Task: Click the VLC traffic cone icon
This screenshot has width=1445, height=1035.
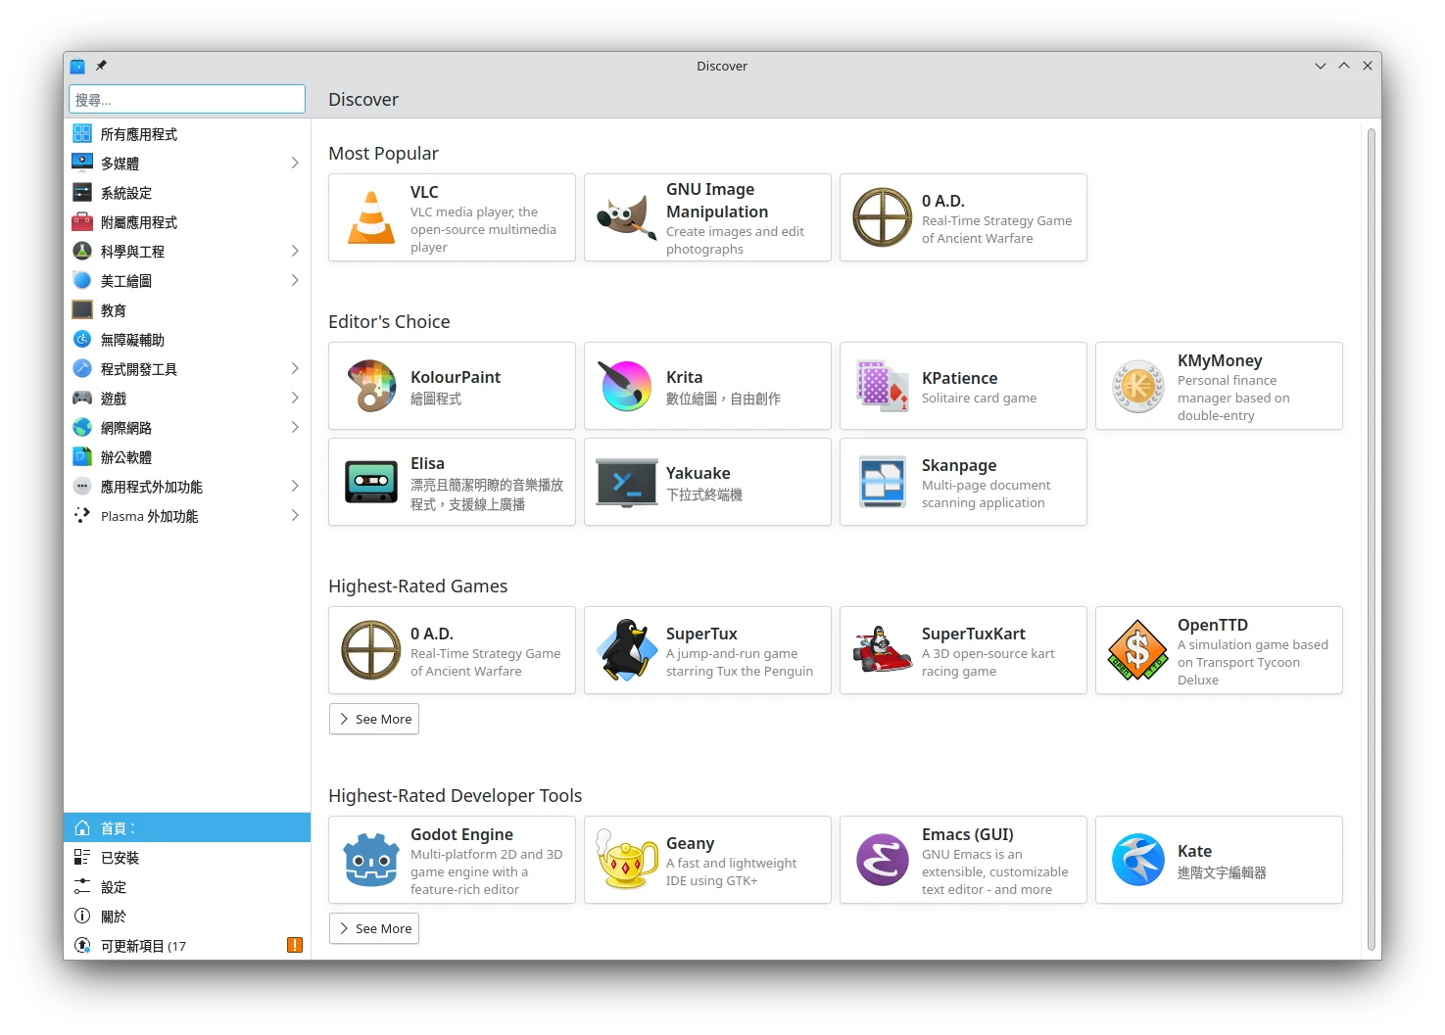Action: (371, 217)
